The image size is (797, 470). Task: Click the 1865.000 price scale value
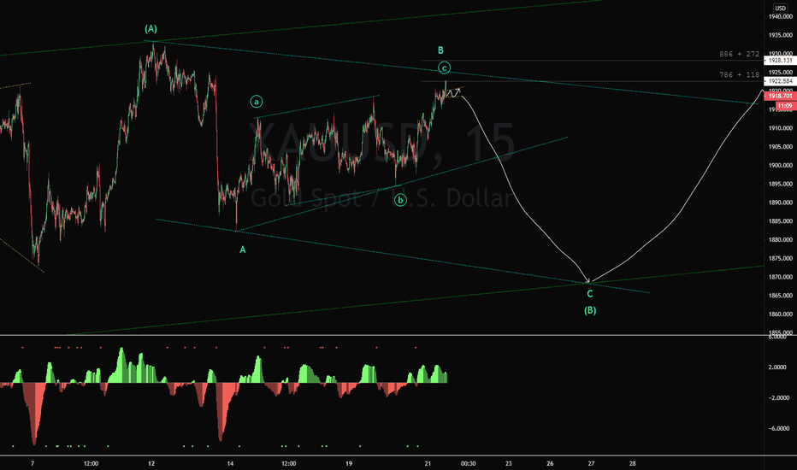[x=780, y=296]
